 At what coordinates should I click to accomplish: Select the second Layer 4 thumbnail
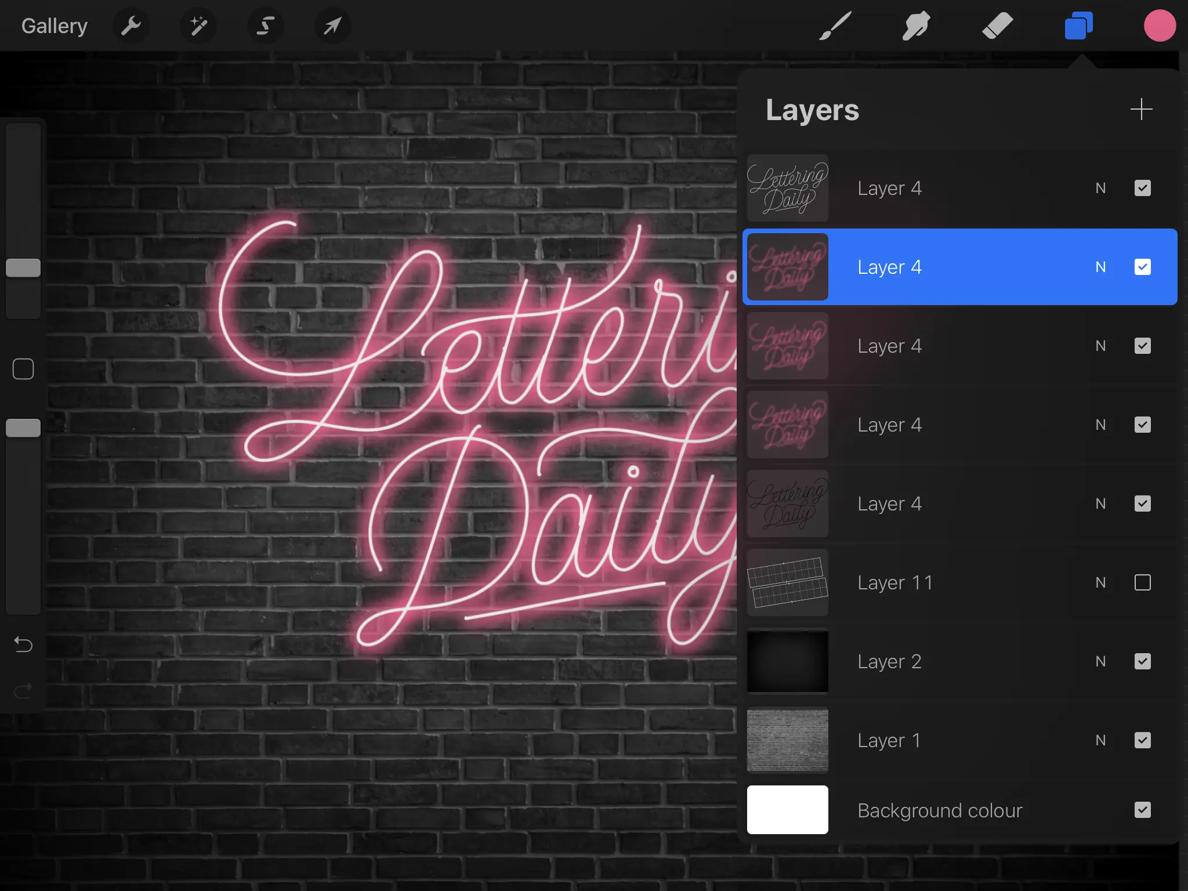click(788, 267)
